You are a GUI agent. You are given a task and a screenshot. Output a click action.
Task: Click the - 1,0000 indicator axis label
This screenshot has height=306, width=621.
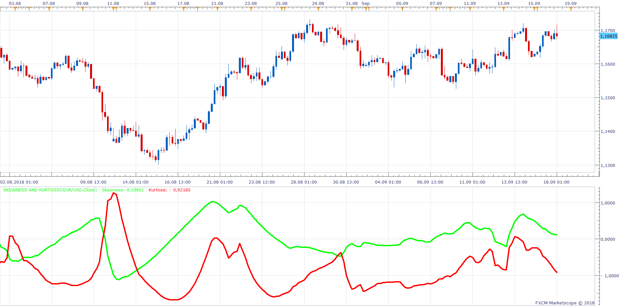[610, 276]
